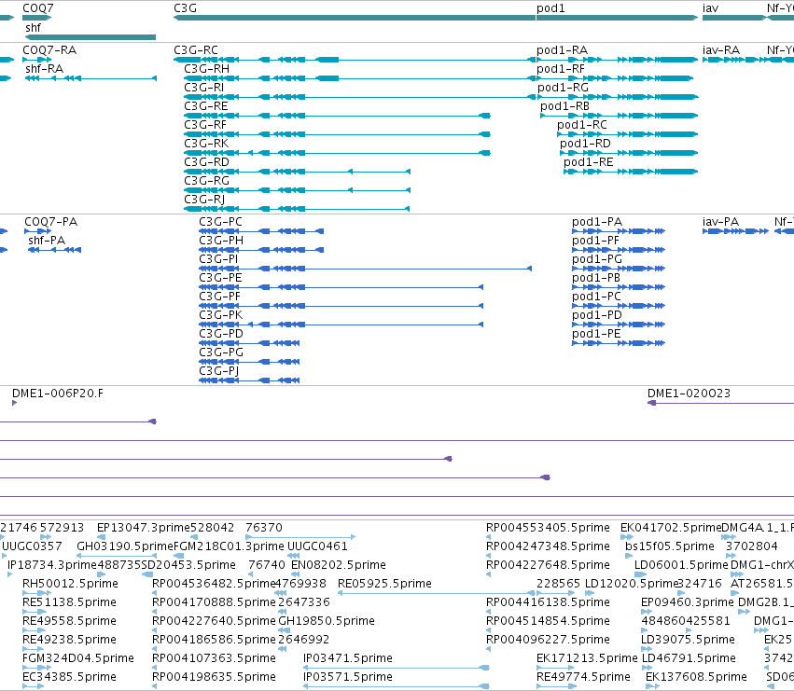The width and height of the screenshot is (794, 691).
Task: Open protein C3G-PJ
Action: tap(219, 371)
